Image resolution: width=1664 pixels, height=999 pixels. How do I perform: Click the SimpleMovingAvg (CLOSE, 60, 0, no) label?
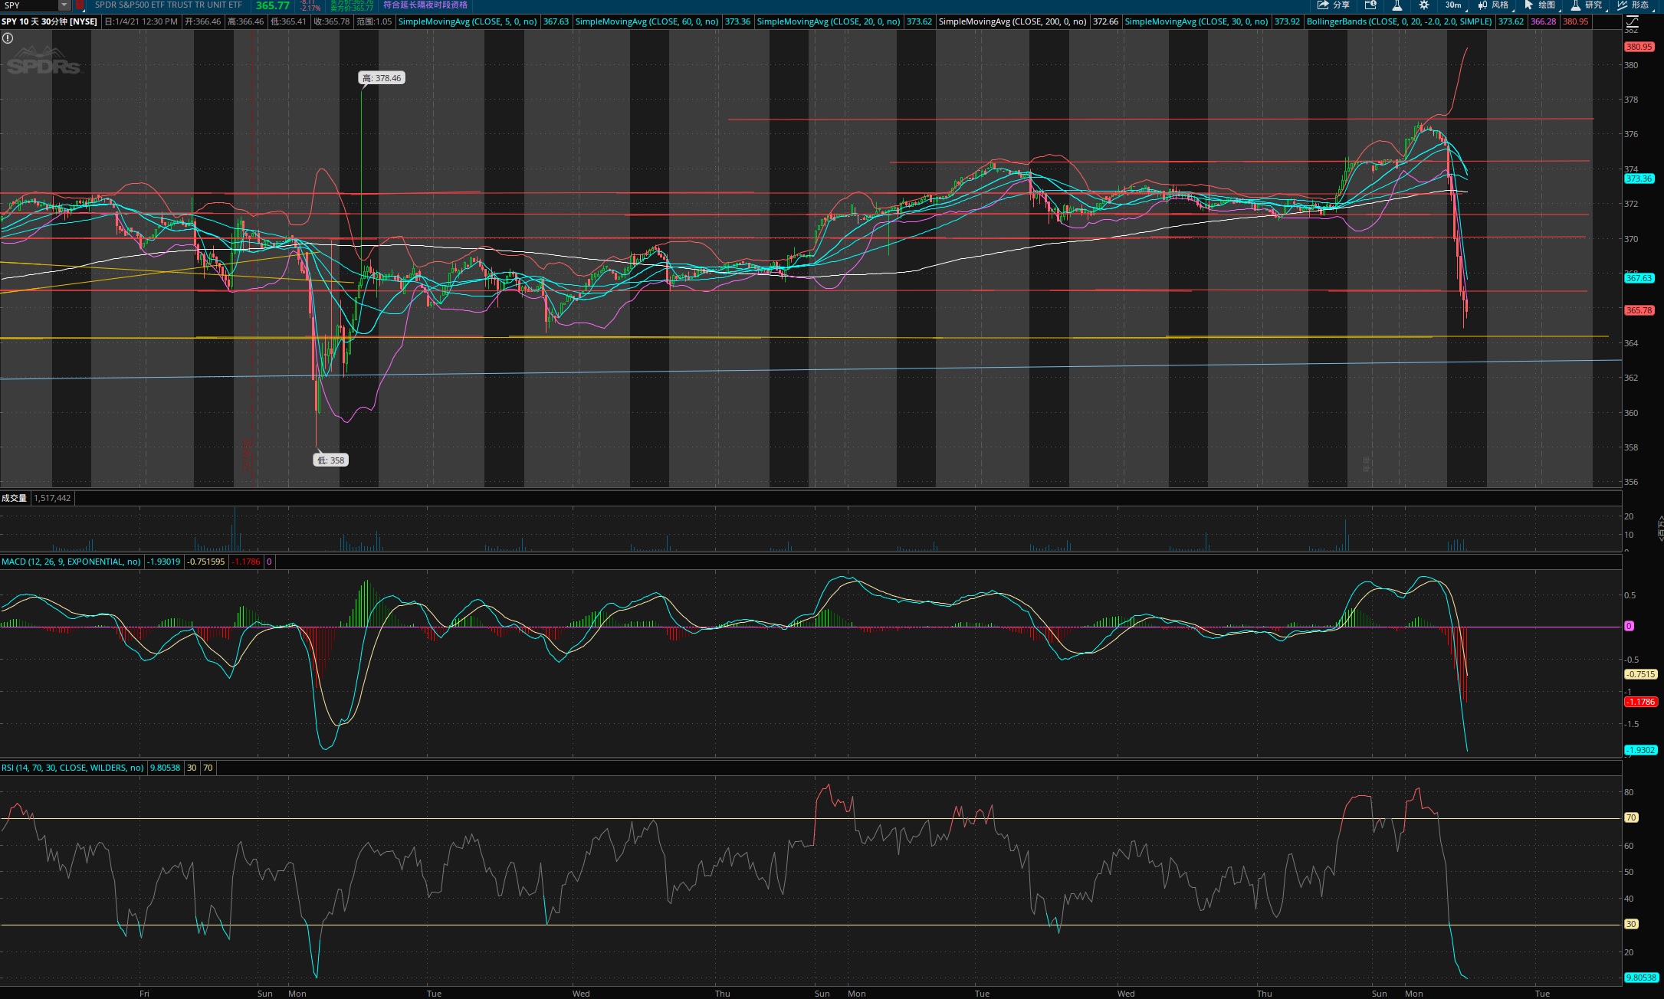coord(647,21)
